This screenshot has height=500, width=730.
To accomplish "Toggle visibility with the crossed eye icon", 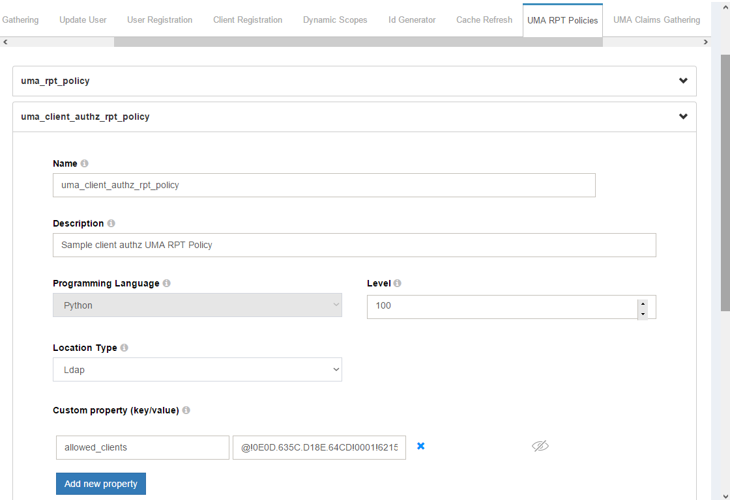I will pos(540,446).
